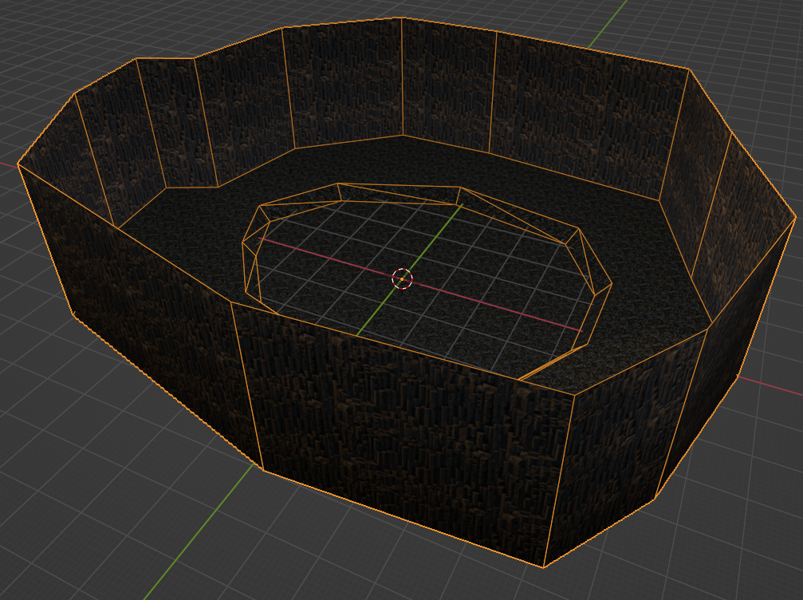Image resolution: width=803 pixels, height=600 pixels.
Task: Select the sloped left face of inner ring
Action: pos(250,255)
